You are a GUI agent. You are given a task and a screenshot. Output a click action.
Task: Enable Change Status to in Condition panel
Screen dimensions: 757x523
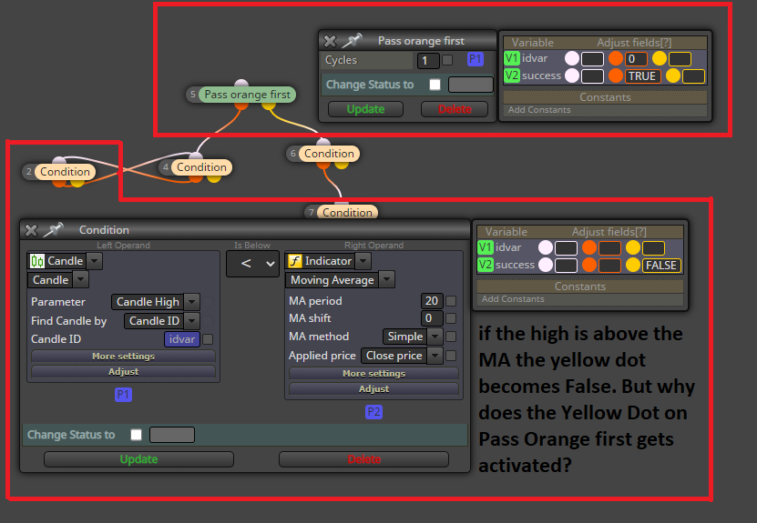click(136, 435)
